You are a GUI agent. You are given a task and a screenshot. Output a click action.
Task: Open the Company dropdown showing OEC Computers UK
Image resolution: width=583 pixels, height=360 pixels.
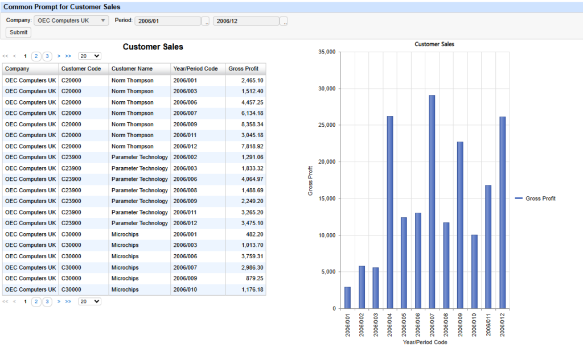(71, 20)
